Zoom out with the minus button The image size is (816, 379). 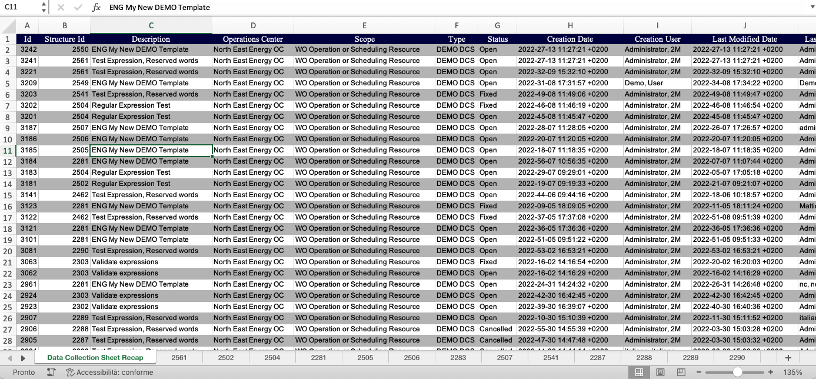click(698, 373)
